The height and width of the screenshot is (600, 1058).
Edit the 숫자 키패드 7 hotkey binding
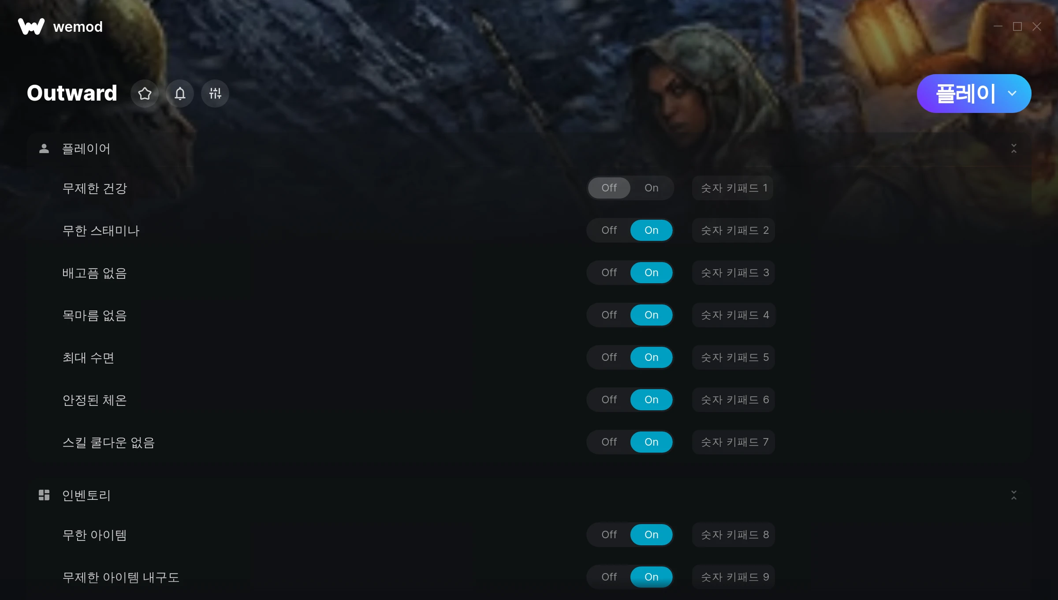[734, 442]
